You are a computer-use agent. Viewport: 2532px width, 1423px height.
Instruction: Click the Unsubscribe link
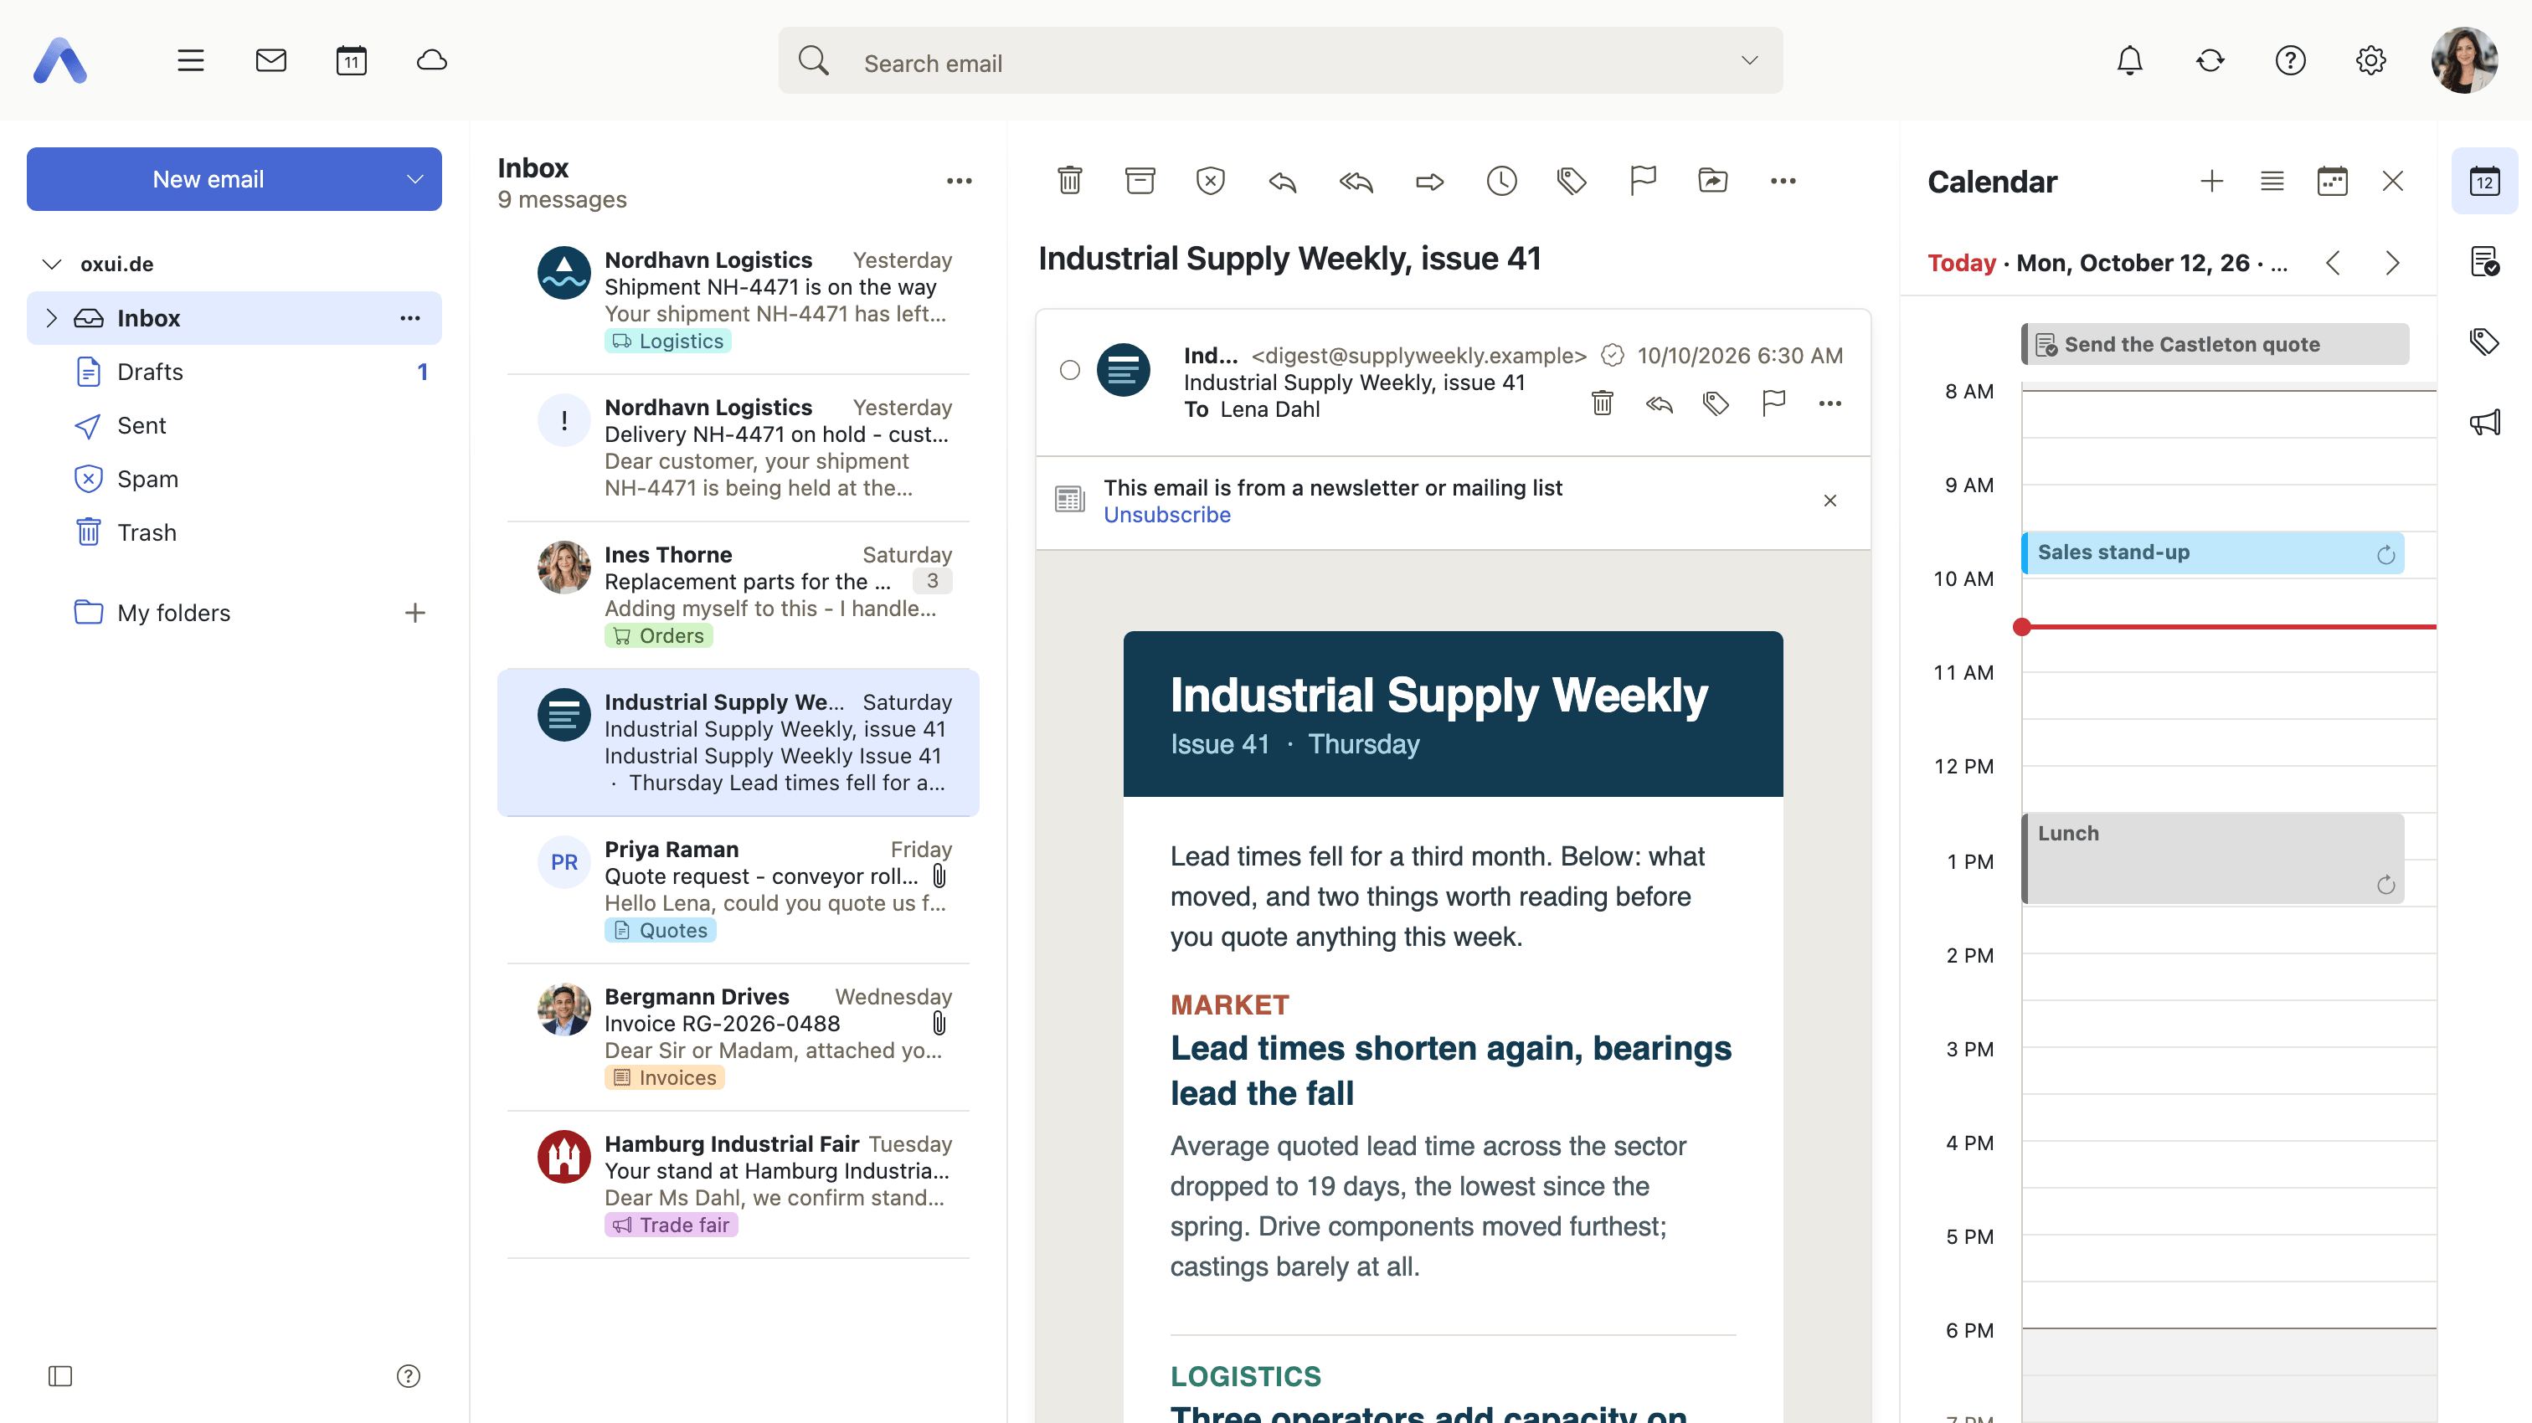coord(1166,515)
